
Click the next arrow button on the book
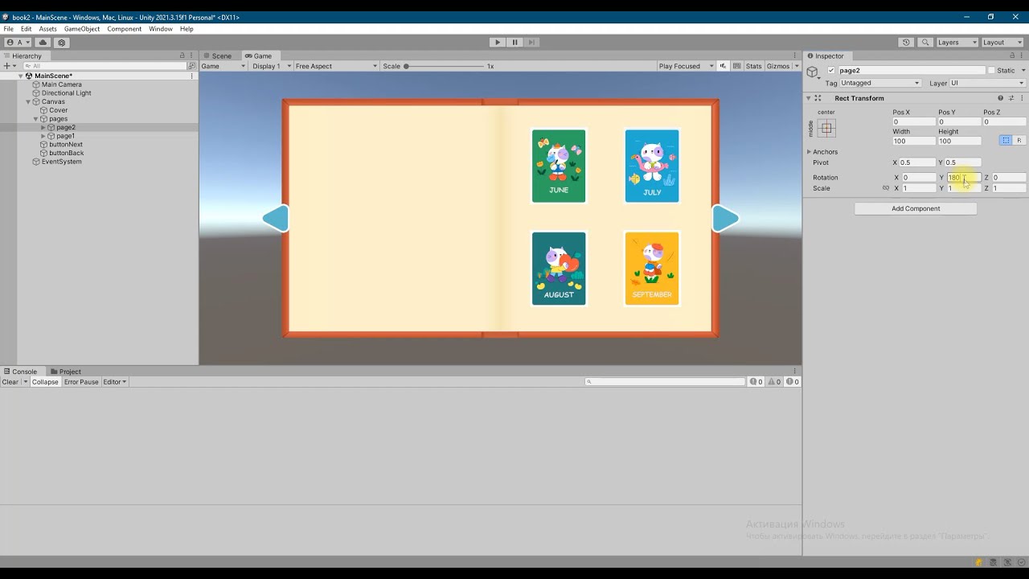(x=725, y=219)
